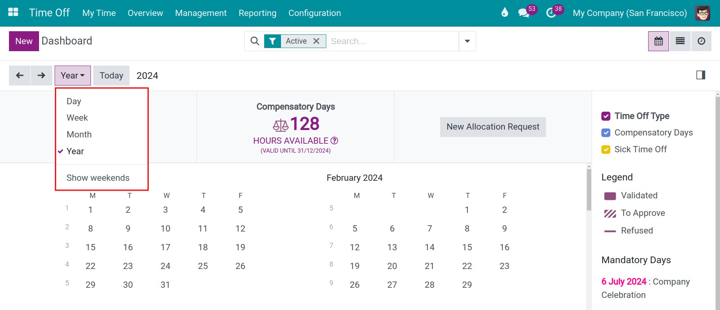The width and height of the screenshot is (720, 310).
Task: Click the search magnifier icon
Action: pos(255,41)
